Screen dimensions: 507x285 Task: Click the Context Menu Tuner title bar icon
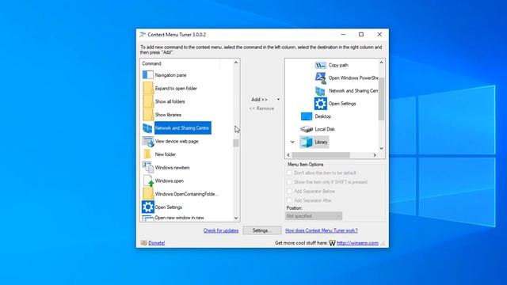coord(143,35)
